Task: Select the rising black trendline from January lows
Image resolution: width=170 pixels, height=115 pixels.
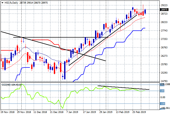Action: point(103,40)
